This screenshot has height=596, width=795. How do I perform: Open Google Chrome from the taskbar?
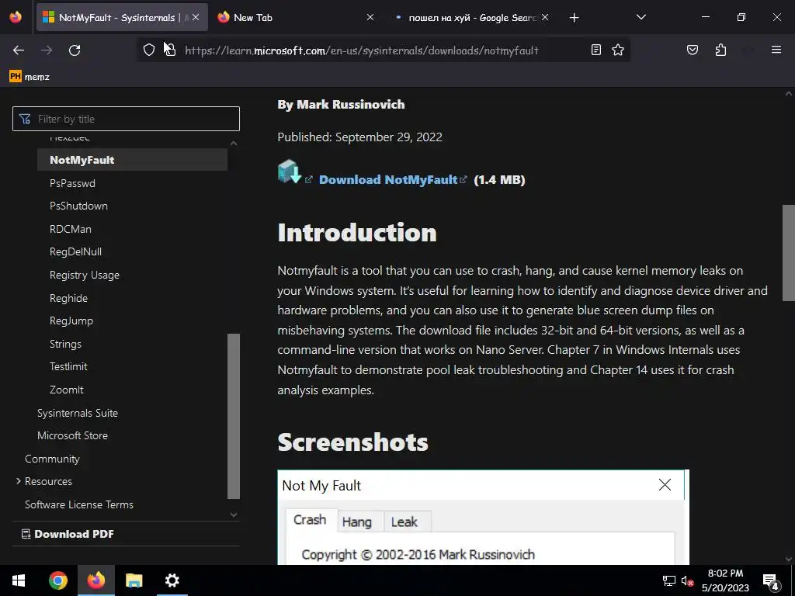point(57,580)
